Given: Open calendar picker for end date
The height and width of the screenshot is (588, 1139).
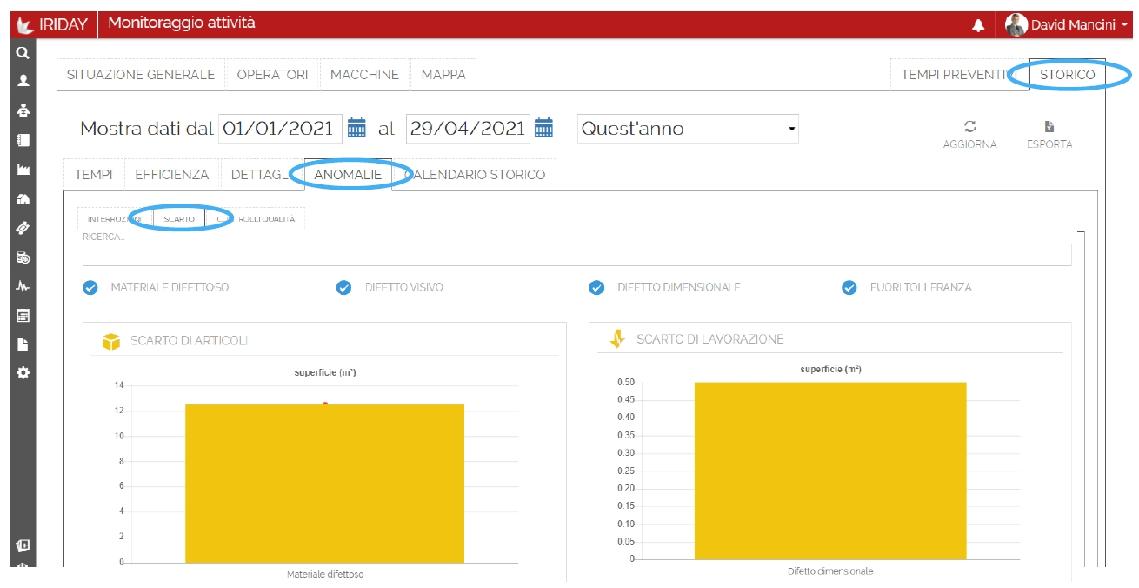Looking at the screenshot, I should (543, 129).
